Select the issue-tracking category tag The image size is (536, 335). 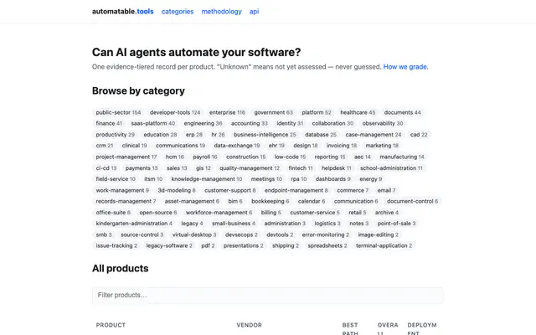116,245
